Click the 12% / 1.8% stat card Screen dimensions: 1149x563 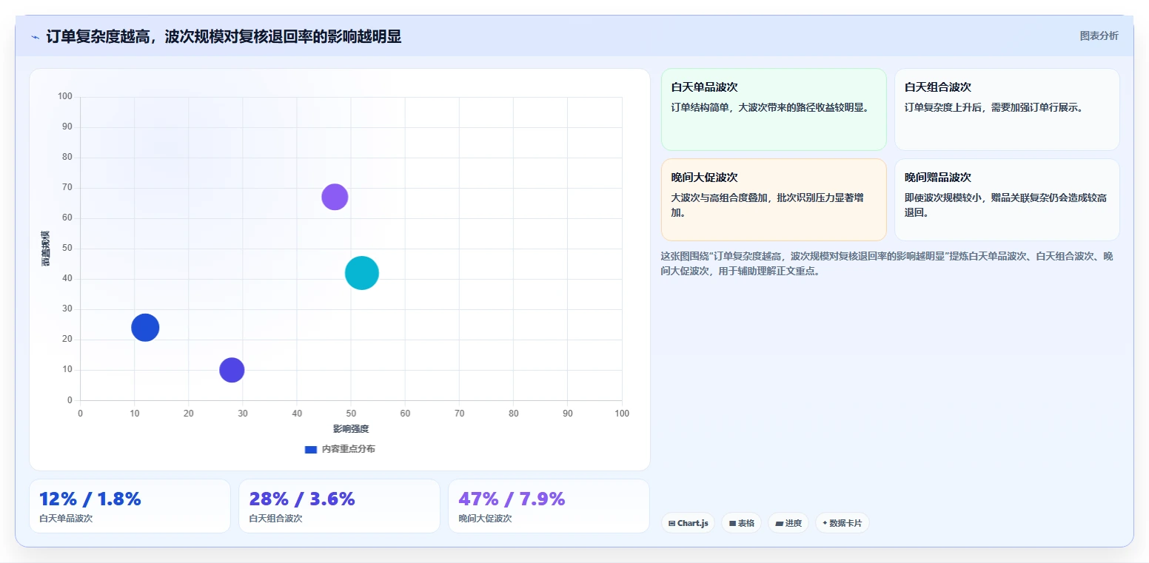tap(130, 506)
